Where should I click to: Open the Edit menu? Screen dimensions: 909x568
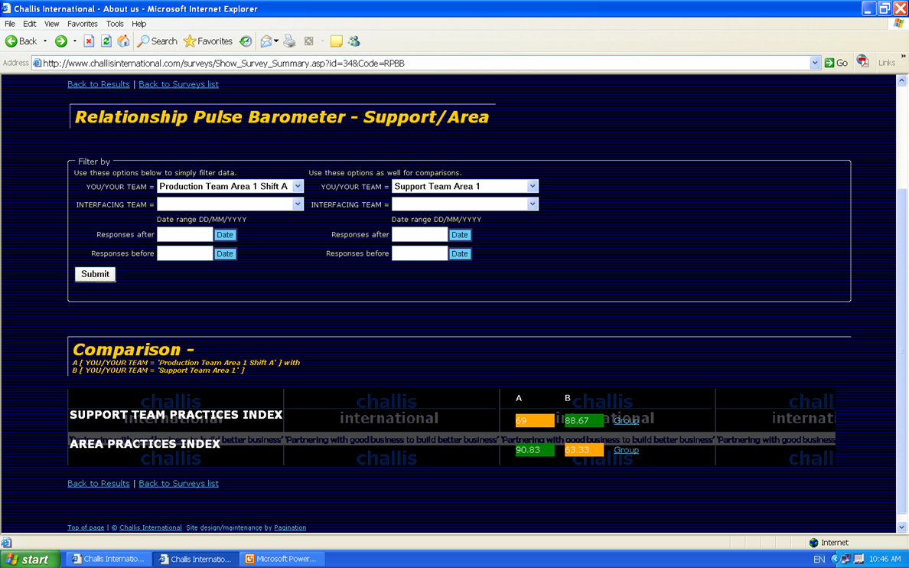[x=30, y=24]
